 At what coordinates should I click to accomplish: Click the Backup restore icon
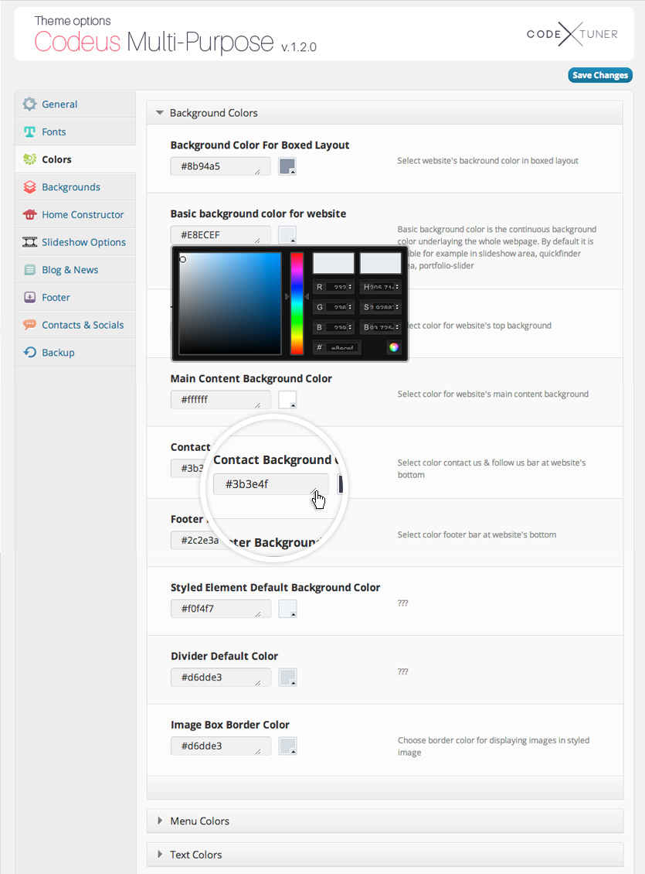29,353
